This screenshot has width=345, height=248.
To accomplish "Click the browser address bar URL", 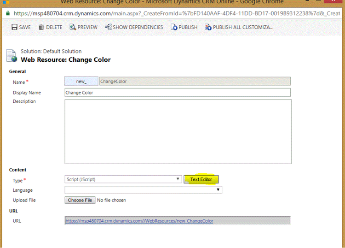I will [x=177, y=13].
